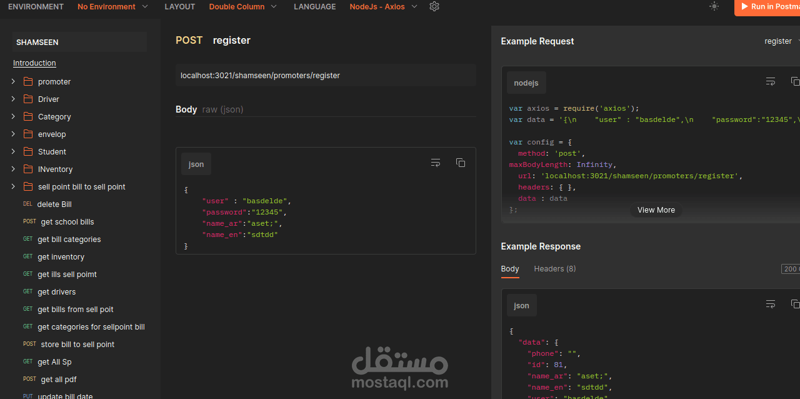Click the Driver folder icon
This screenshot has height=399, width=800.
pos(28,99)
